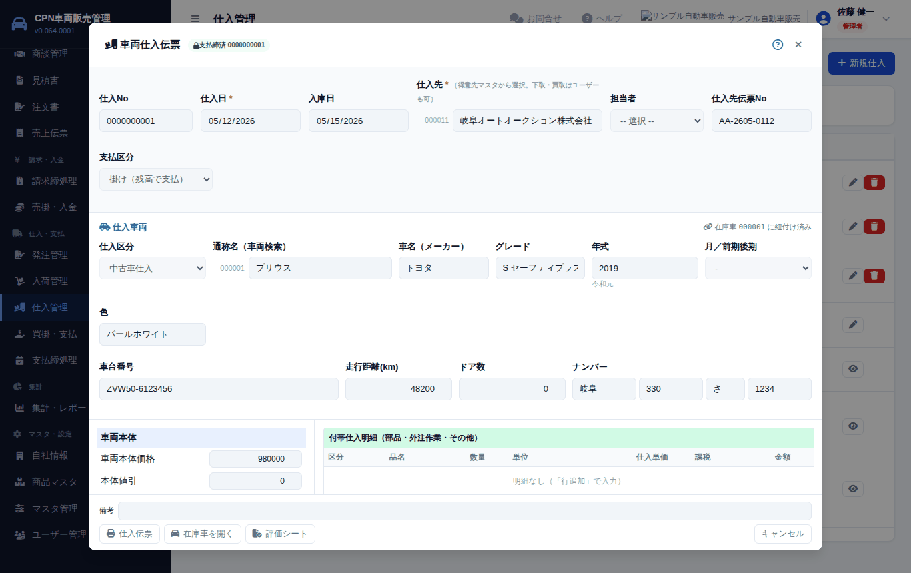The image size is (911, 573).
Task: Click the グレード field
Action: click(540, 268)
